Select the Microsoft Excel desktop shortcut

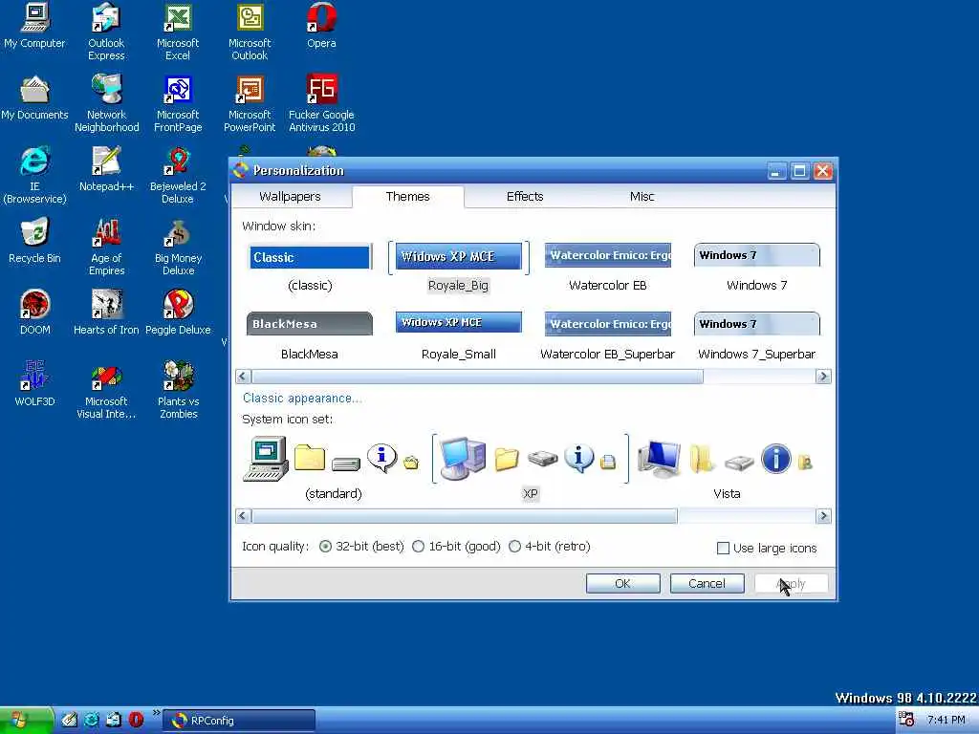[x=178, y=32]
